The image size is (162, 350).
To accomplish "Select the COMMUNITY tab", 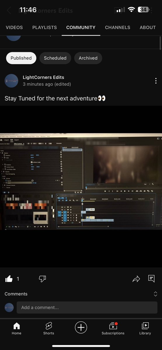I will click(x=81, y=27).
